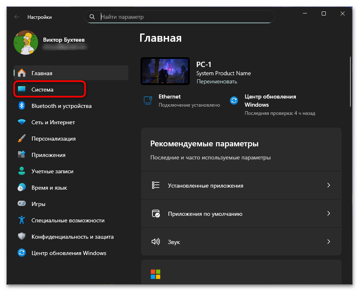
Task: Click the Apps icon in sidebar
Action: click(x=22, y=154)
